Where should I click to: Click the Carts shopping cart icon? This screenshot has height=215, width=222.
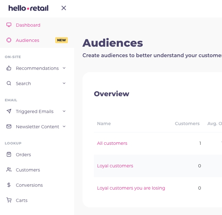click(x=9, y=200)
